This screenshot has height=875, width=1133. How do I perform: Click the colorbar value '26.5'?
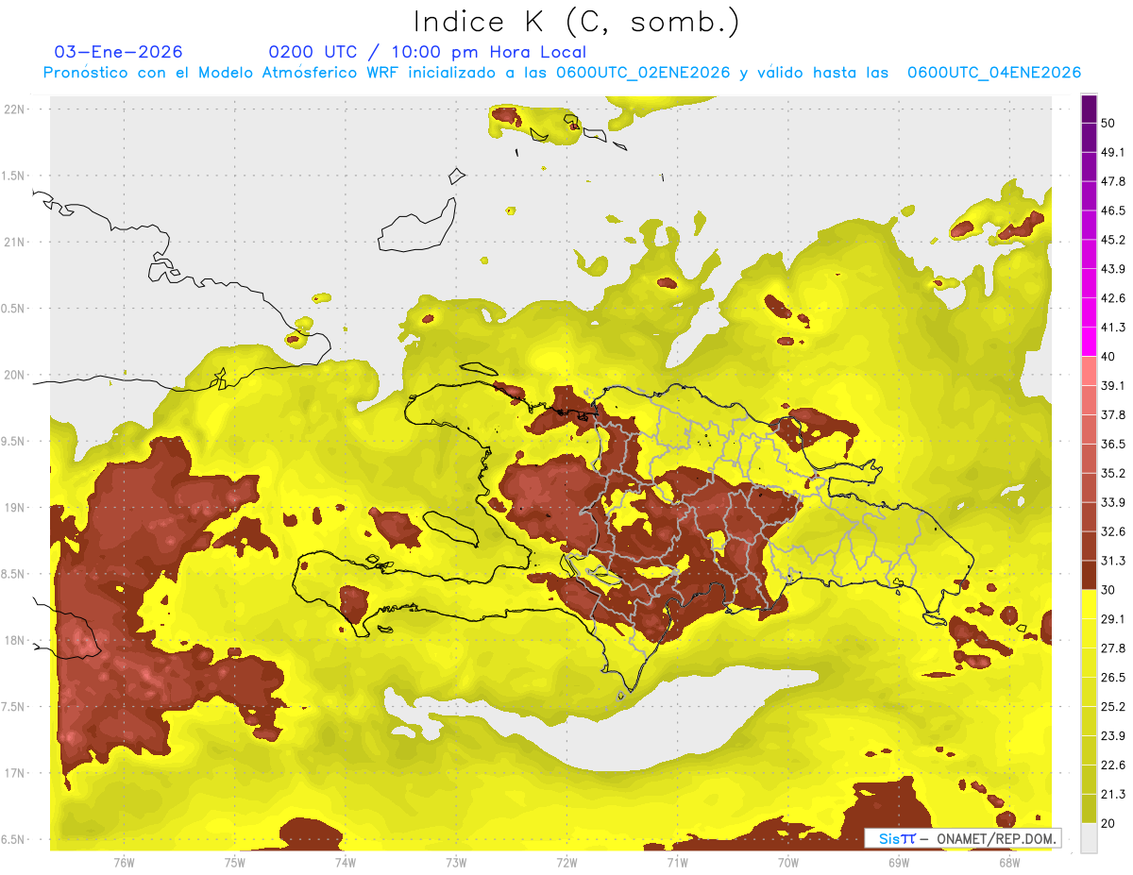(1112, 678)
